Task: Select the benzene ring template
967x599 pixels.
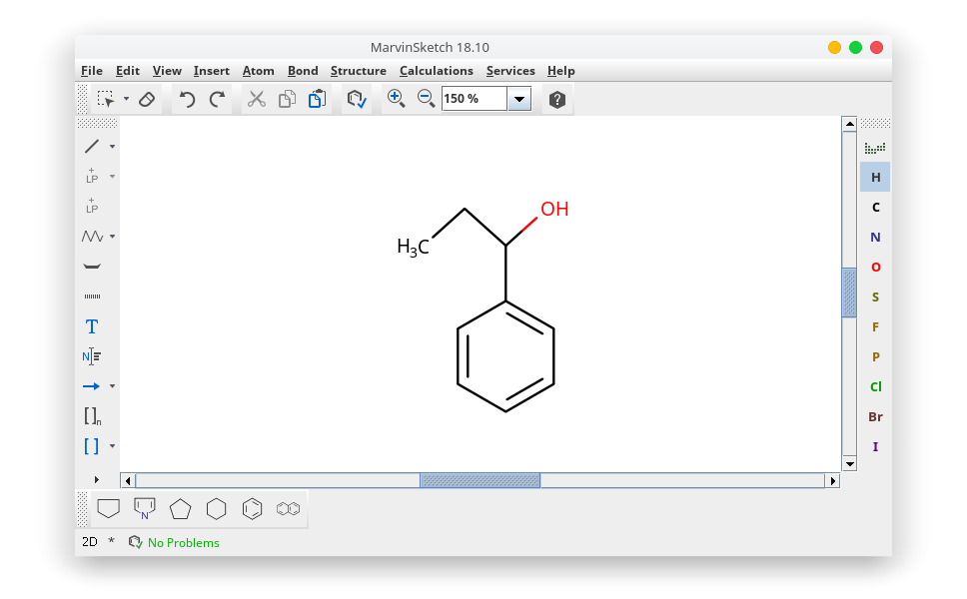Action: pos(253,509)
